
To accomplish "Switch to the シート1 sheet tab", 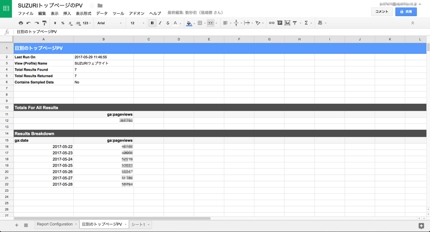I will pyautogui.click(x=138, y=224).
